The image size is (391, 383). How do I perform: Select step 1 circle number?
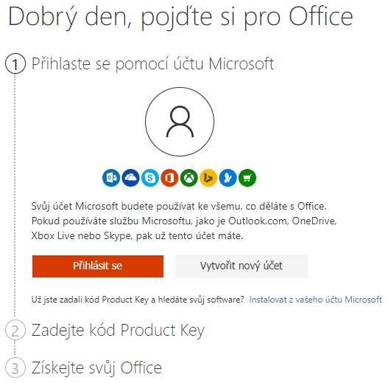click(x=15, y=63)
